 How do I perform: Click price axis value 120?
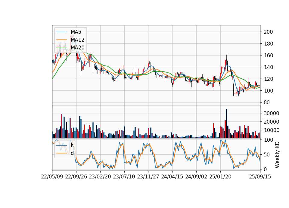[268, 79]
